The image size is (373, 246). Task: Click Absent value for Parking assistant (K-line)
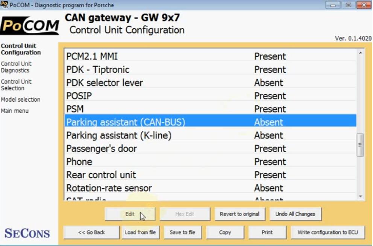pyautogui.click(x=268, y=135)
